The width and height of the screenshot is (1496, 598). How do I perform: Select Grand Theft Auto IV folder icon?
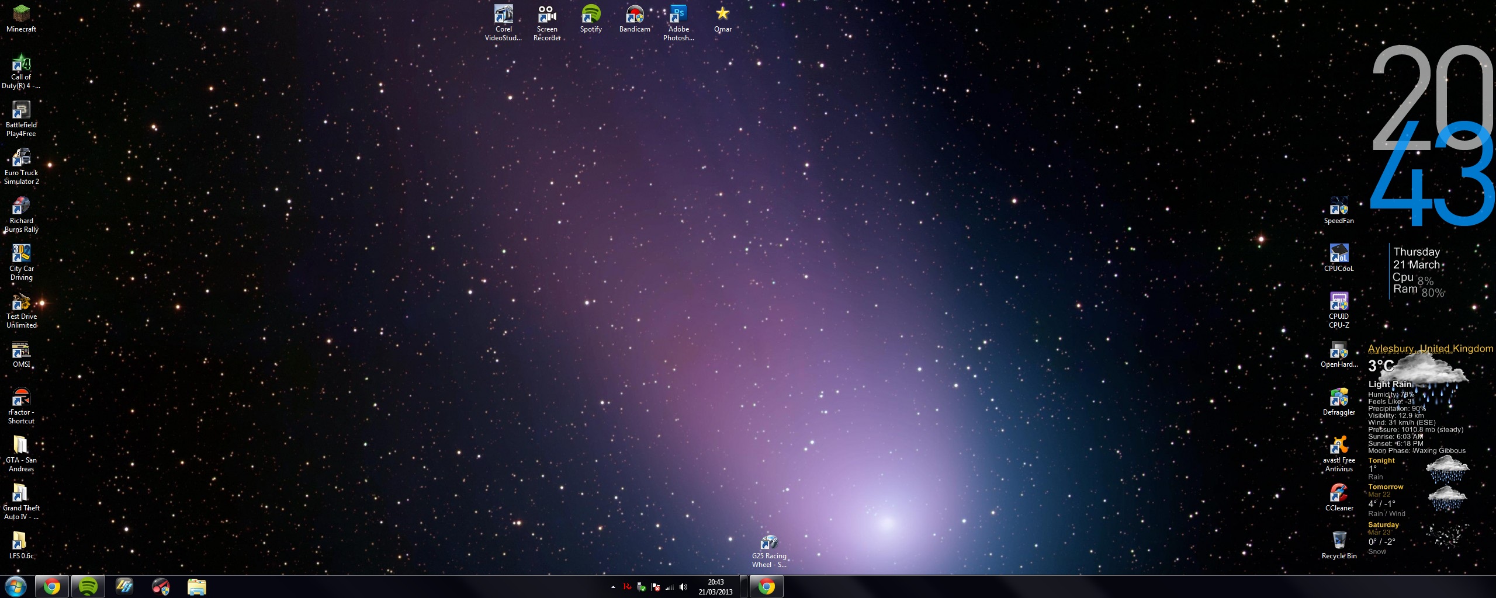click(21, 502)
